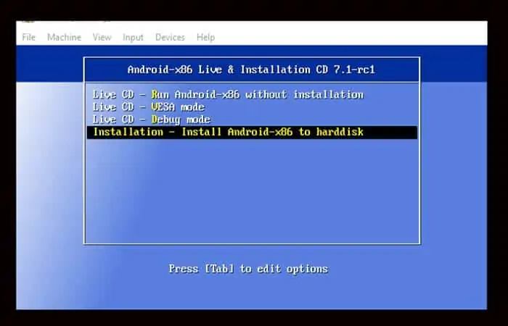This screenshot has height=326, width=508.
Task: Select the 'Live CD - Debug mode' entry
Action: click(151, 120)
